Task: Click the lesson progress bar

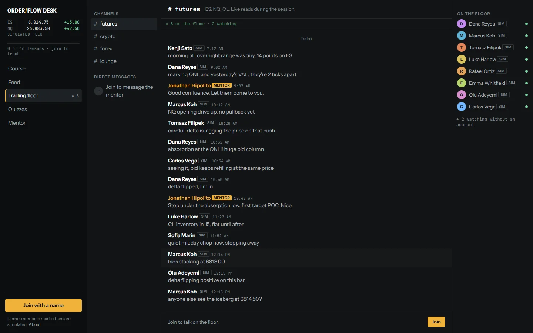Action: (43, 43)
